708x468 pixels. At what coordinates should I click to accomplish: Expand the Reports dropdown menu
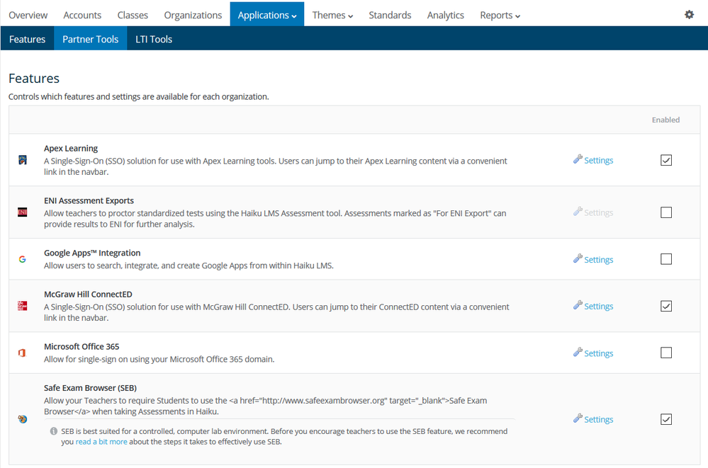(500, 15)
